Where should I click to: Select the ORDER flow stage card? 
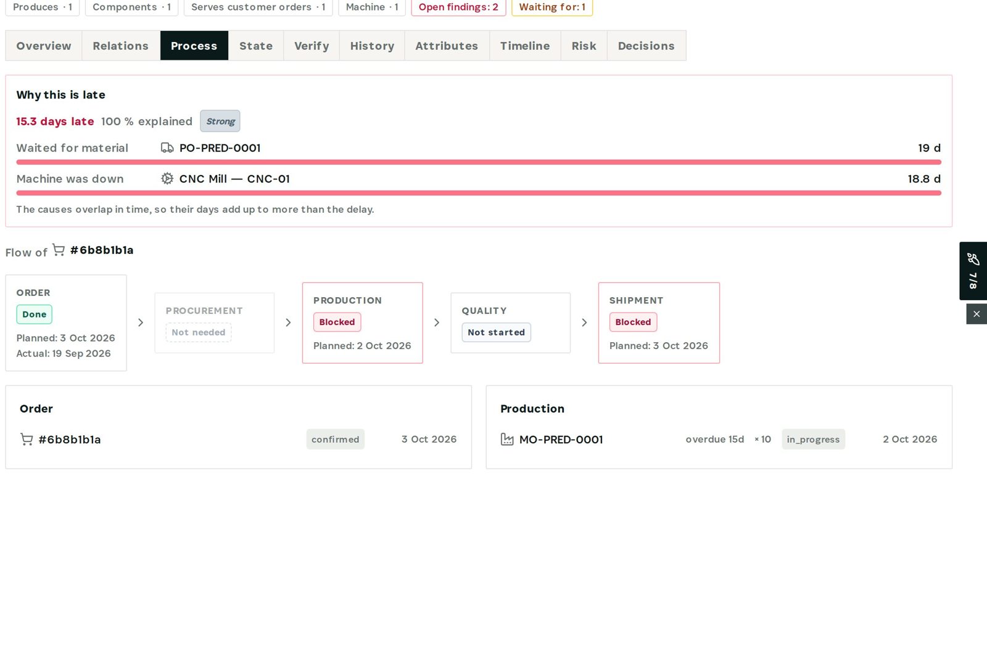[66, 323]
